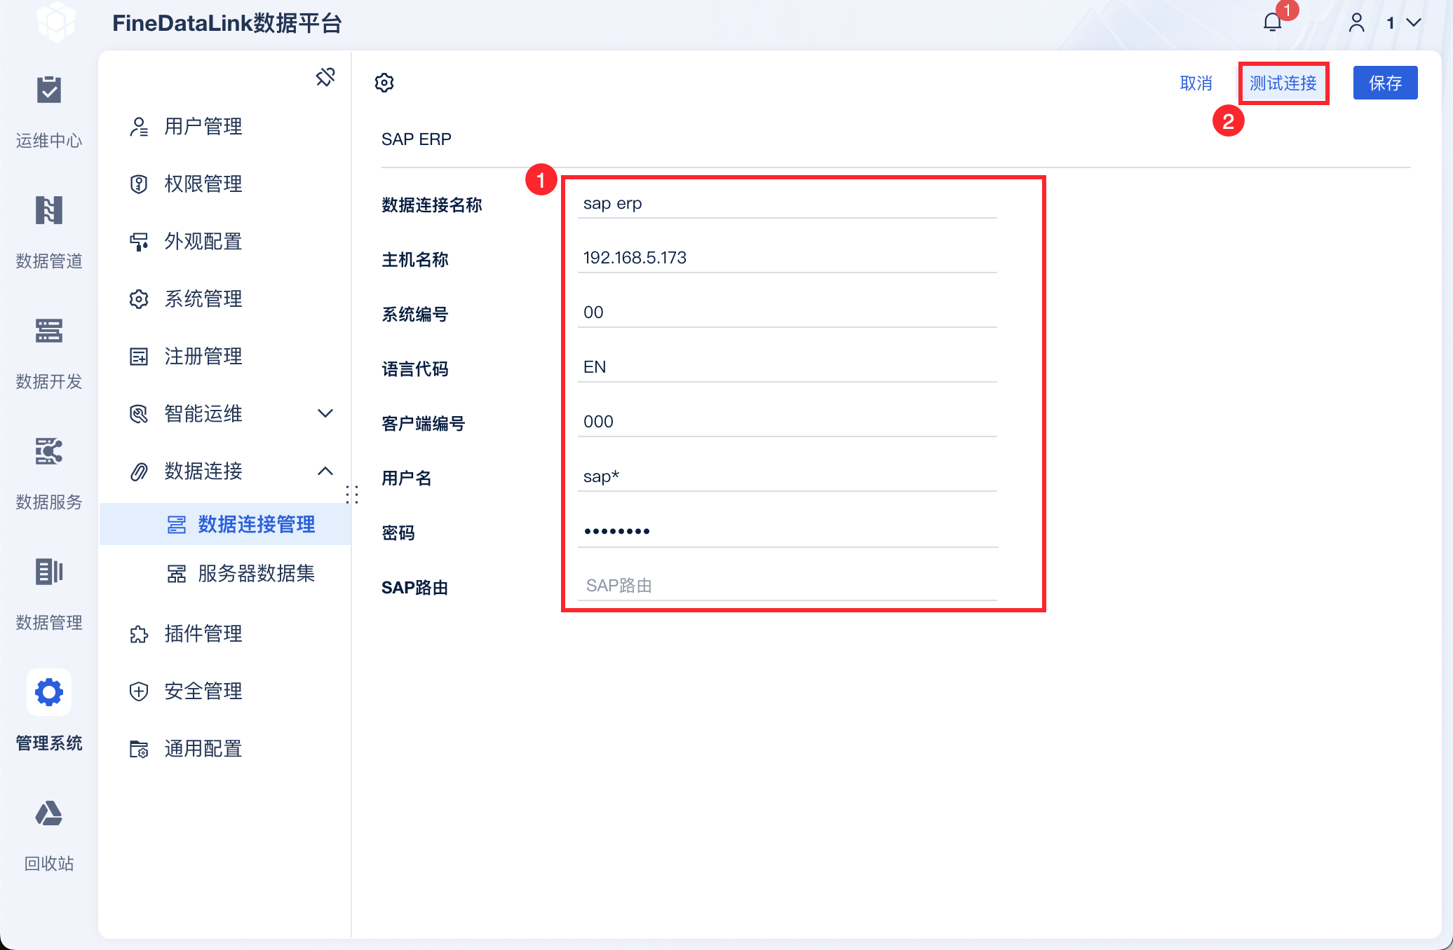1453x950 pixels.
Task: Select 服务器数据集 menu item
Action: coord(255,574)
